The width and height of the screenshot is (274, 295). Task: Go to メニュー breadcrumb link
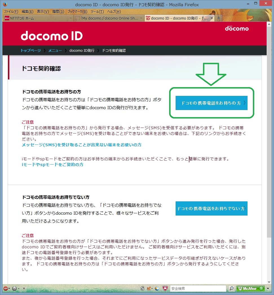(x=55, y=50)
